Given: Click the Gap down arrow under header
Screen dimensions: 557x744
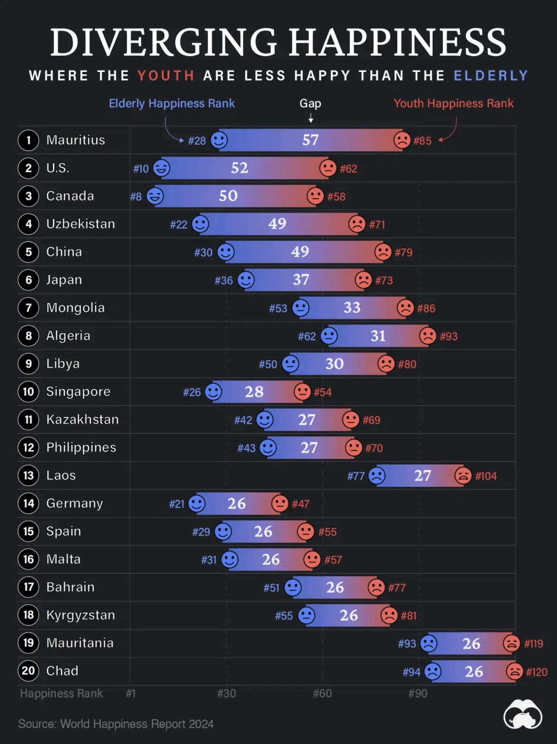Looking at the screenshot, I should [x=311, y=118].
